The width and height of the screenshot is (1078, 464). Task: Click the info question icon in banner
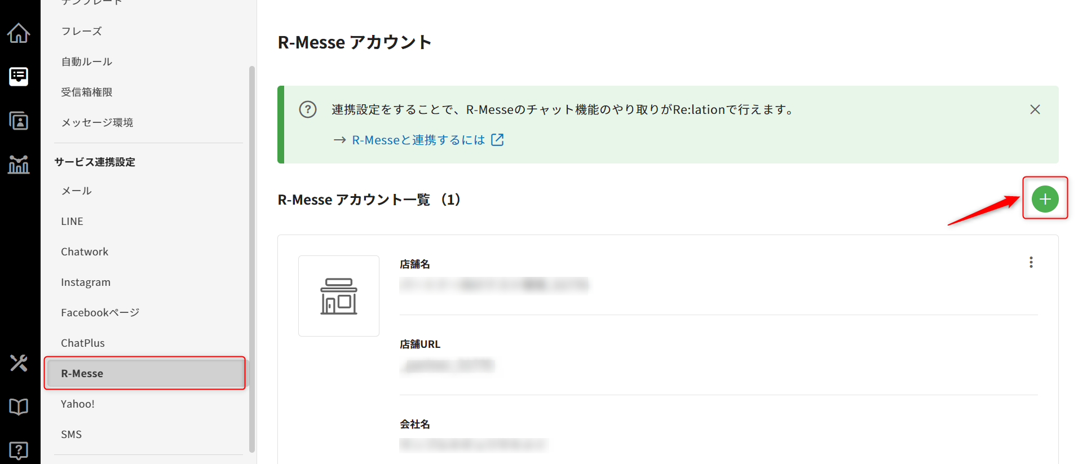point(308,109)
